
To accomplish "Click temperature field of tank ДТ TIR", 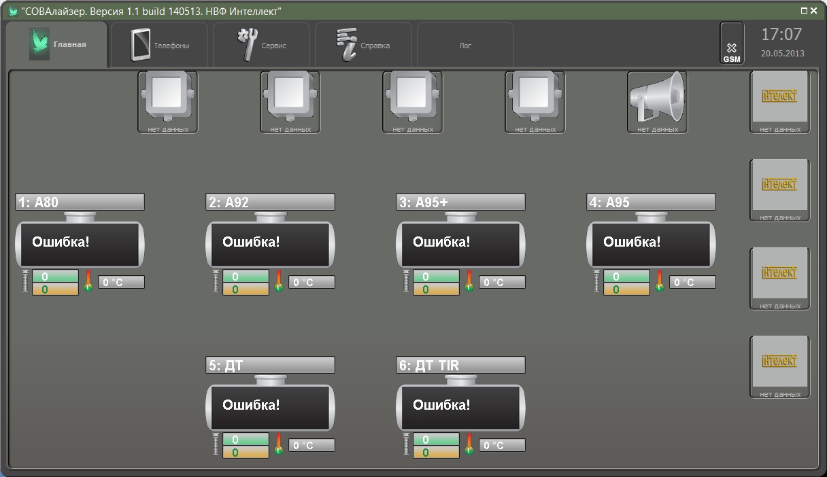I will tap(503, 445).
